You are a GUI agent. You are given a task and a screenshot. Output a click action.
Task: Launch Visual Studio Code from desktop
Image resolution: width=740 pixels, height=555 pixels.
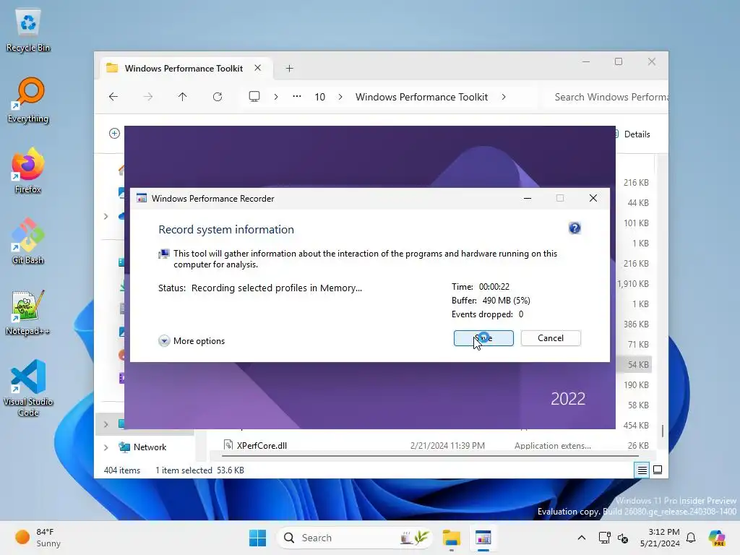(28, 388)
